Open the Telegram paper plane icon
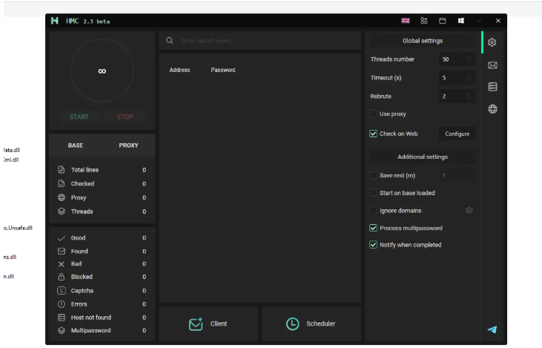542x348 pixels. [x=492, y=329]
